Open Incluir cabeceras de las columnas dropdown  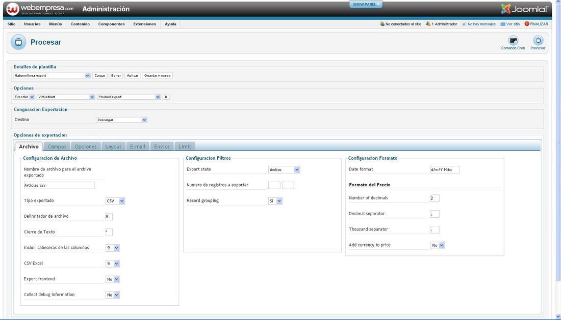(x=113, y=248)
